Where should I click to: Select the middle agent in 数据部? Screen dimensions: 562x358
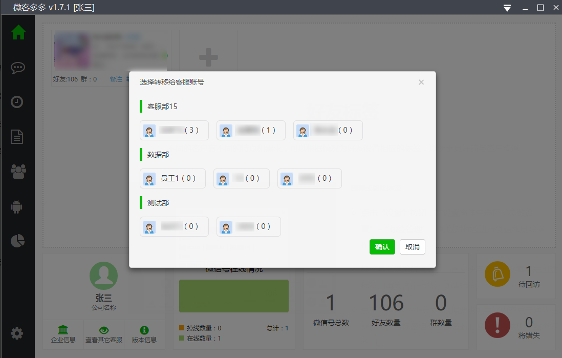click(x=242, y=178)
